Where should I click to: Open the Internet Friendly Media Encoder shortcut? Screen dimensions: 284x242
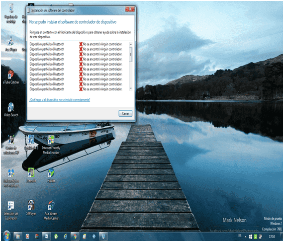[51, 145]
